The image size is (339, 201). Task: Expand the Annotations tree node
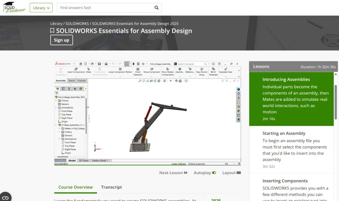pos(56,108)
